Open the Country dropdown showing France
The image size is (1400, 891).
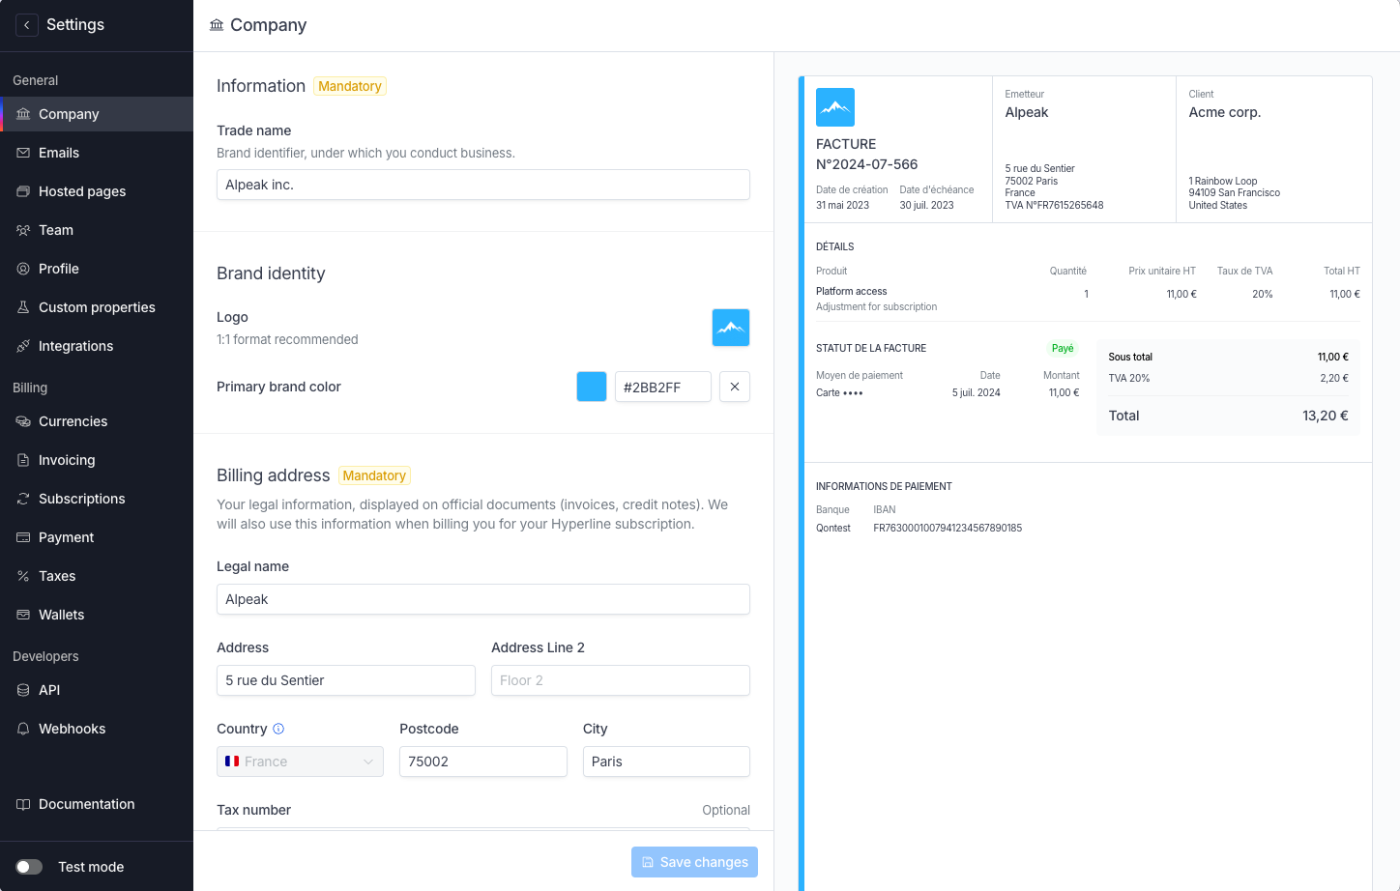(x=300, y=762)
